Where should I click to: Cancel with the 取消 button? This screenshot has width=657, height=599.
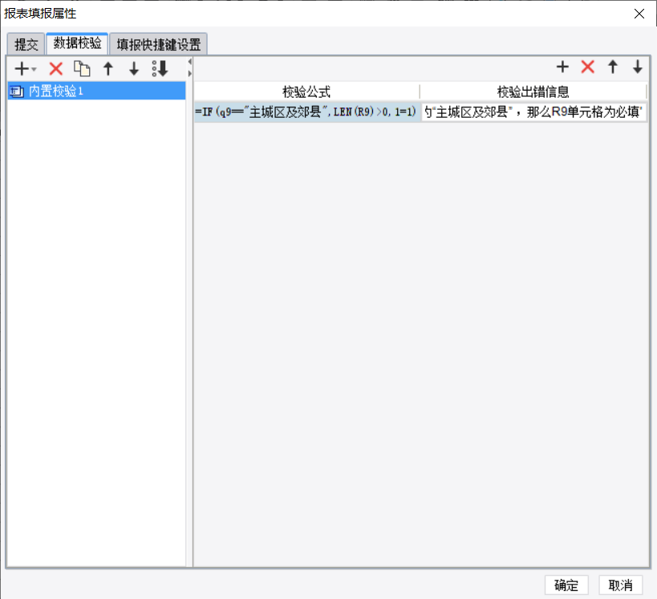620,585
